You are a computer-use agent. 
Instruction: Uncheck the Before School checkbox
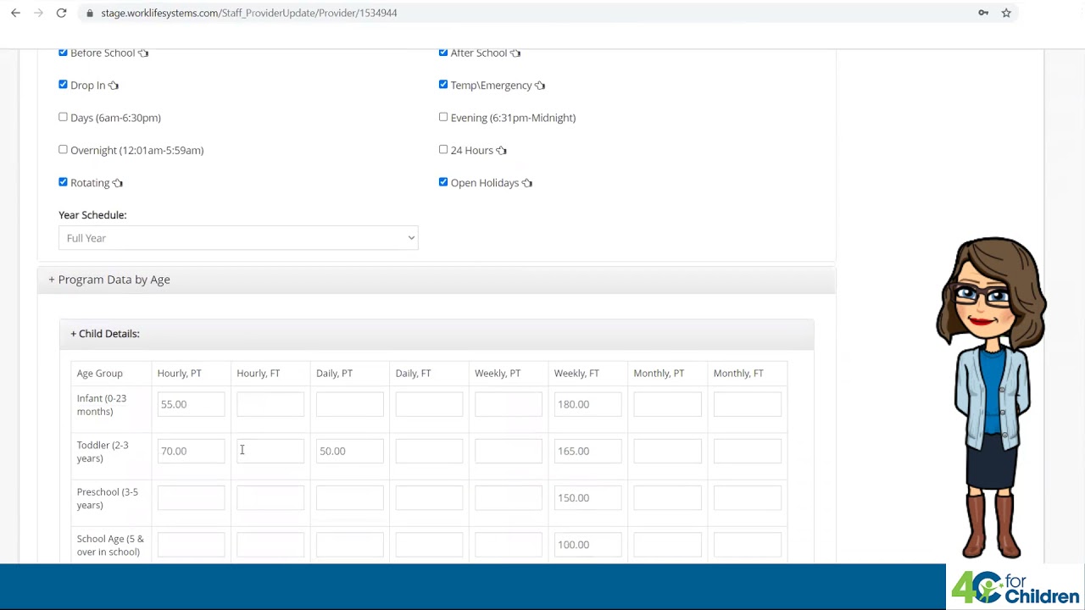pyautogui.click(x=63, y=53)
